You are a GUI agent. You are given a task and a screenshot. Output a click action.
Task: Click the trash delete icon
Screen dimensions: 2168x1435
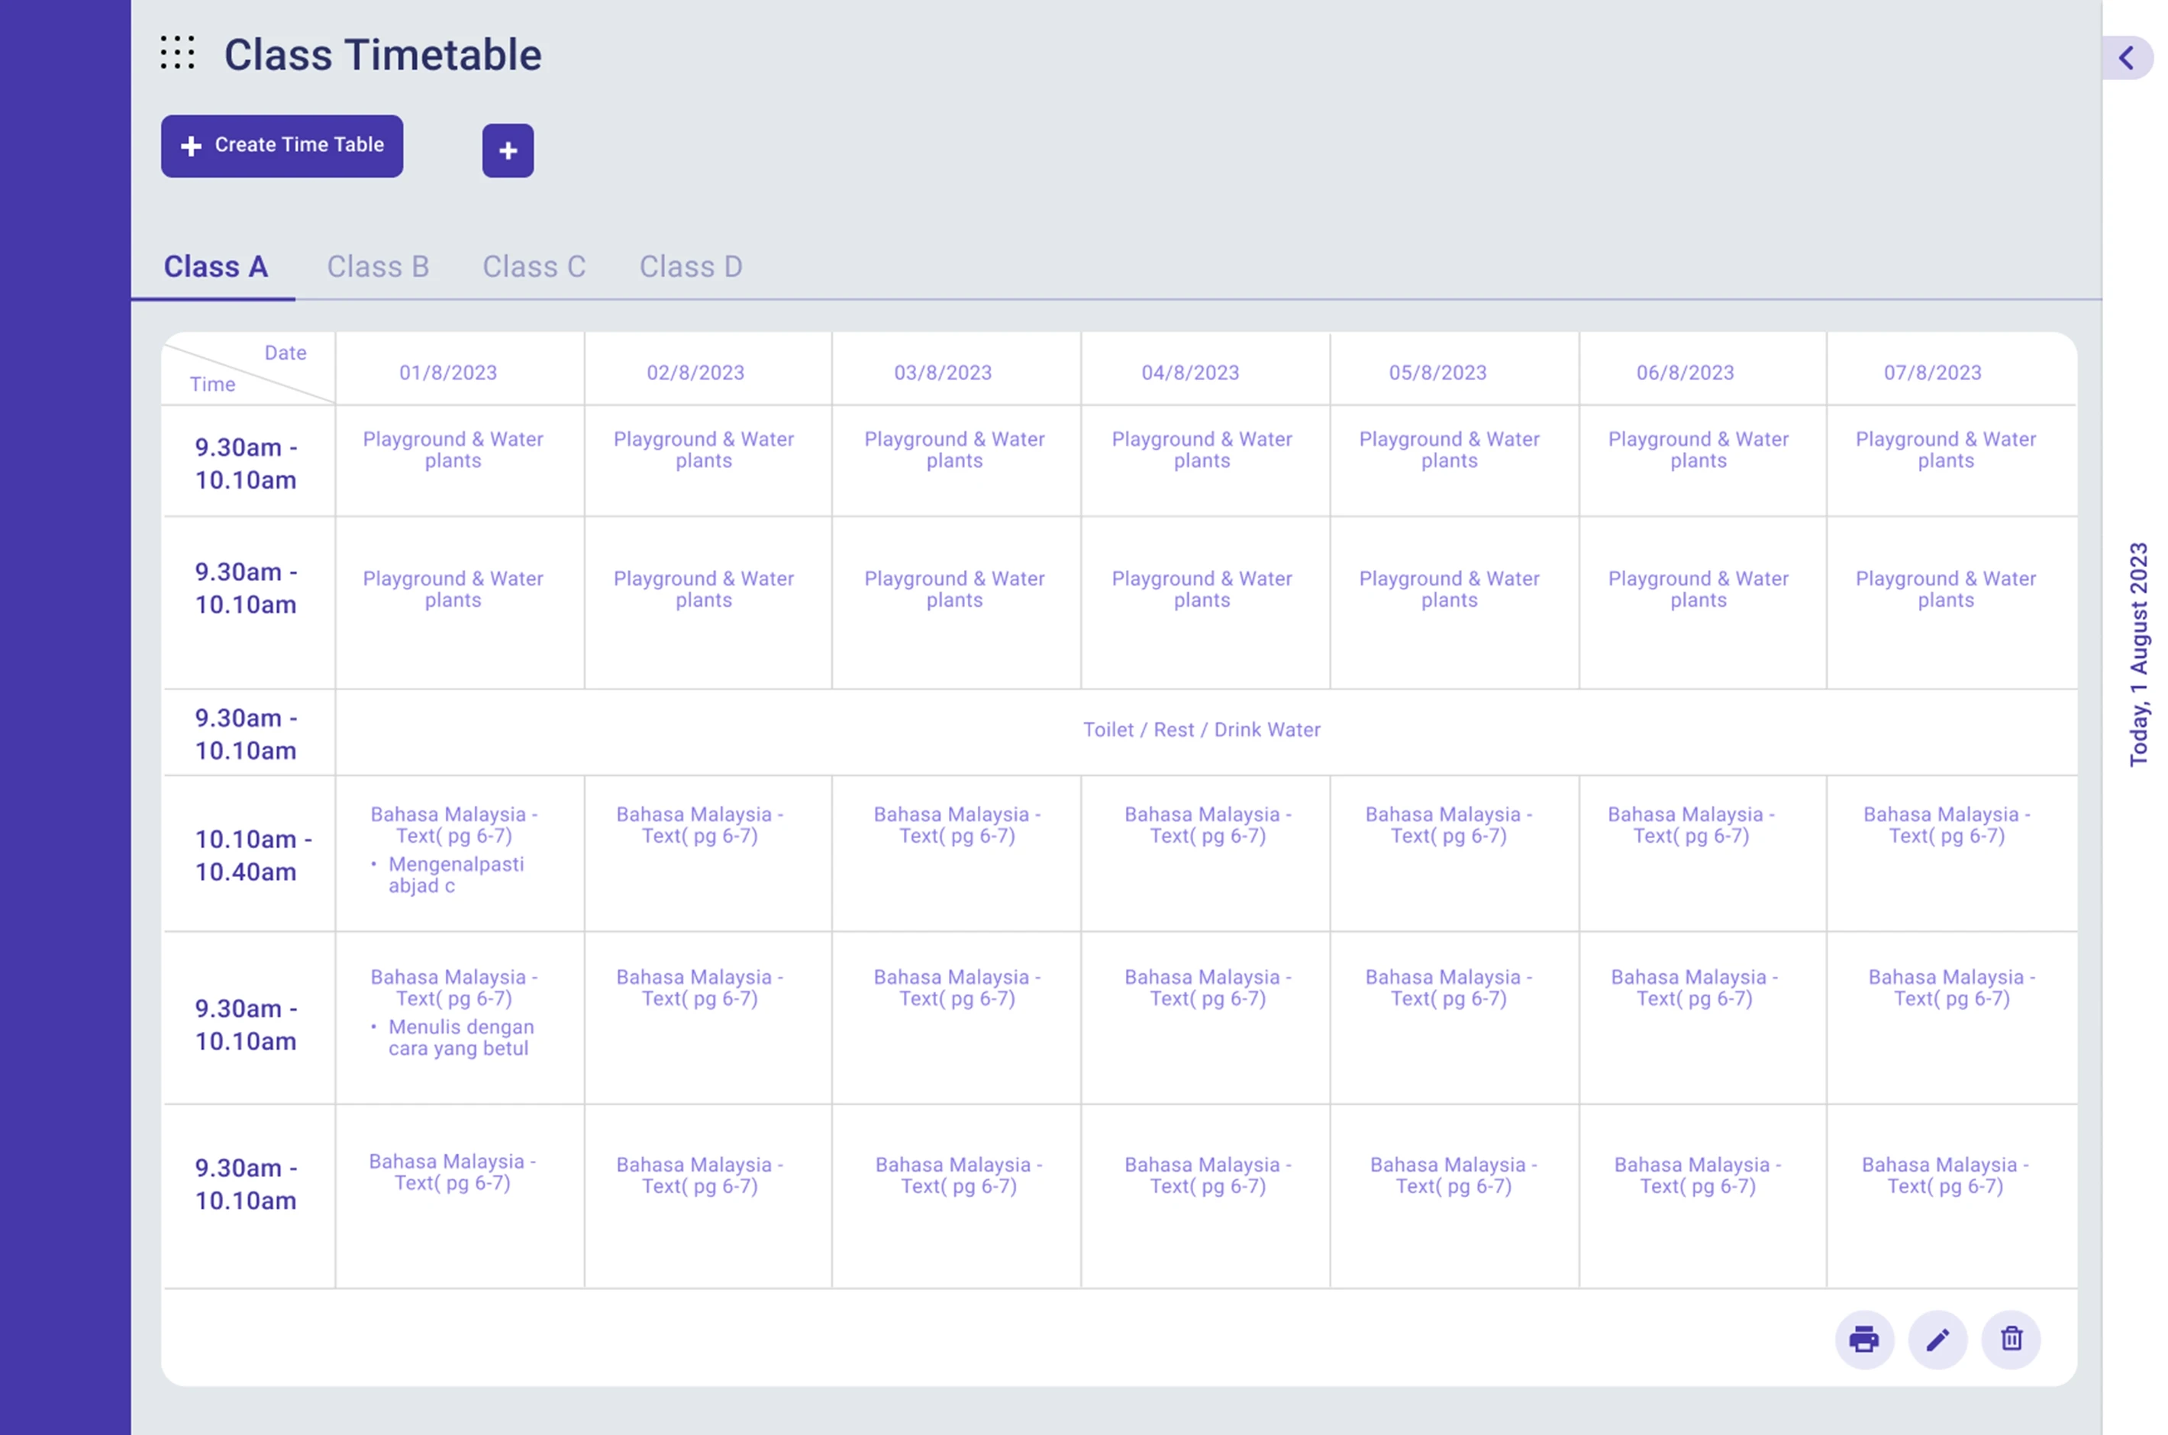[2011, 1340]
